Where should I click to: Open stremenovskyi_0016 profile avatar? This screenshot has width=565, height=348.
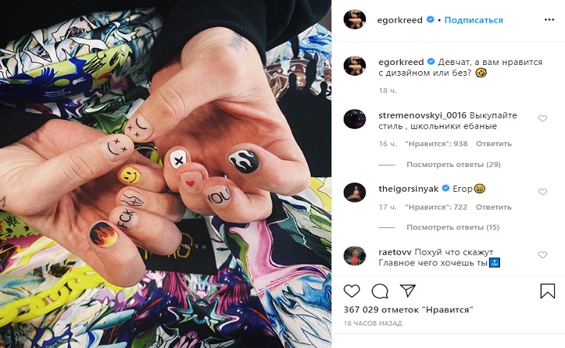[x=354, y=119]
